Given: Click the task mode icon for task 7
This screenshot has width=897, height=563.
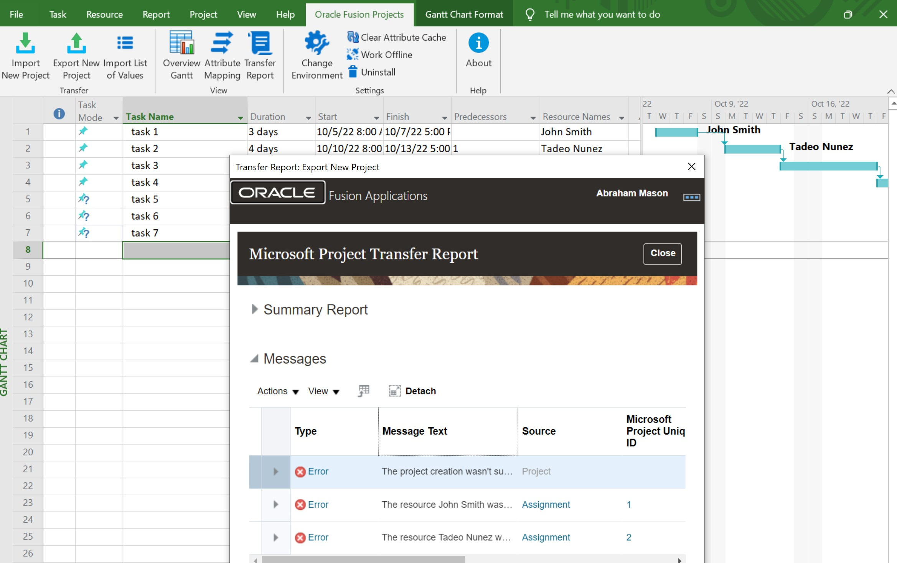Looking at the screenshot, I should tap(84, 233).
